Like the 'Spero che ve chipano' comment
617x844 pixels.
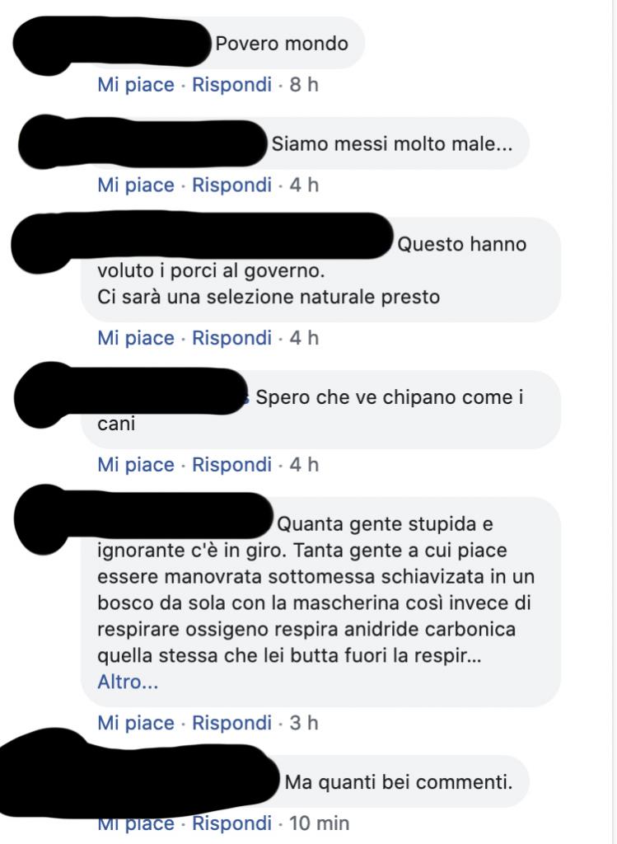pos(136,464)
